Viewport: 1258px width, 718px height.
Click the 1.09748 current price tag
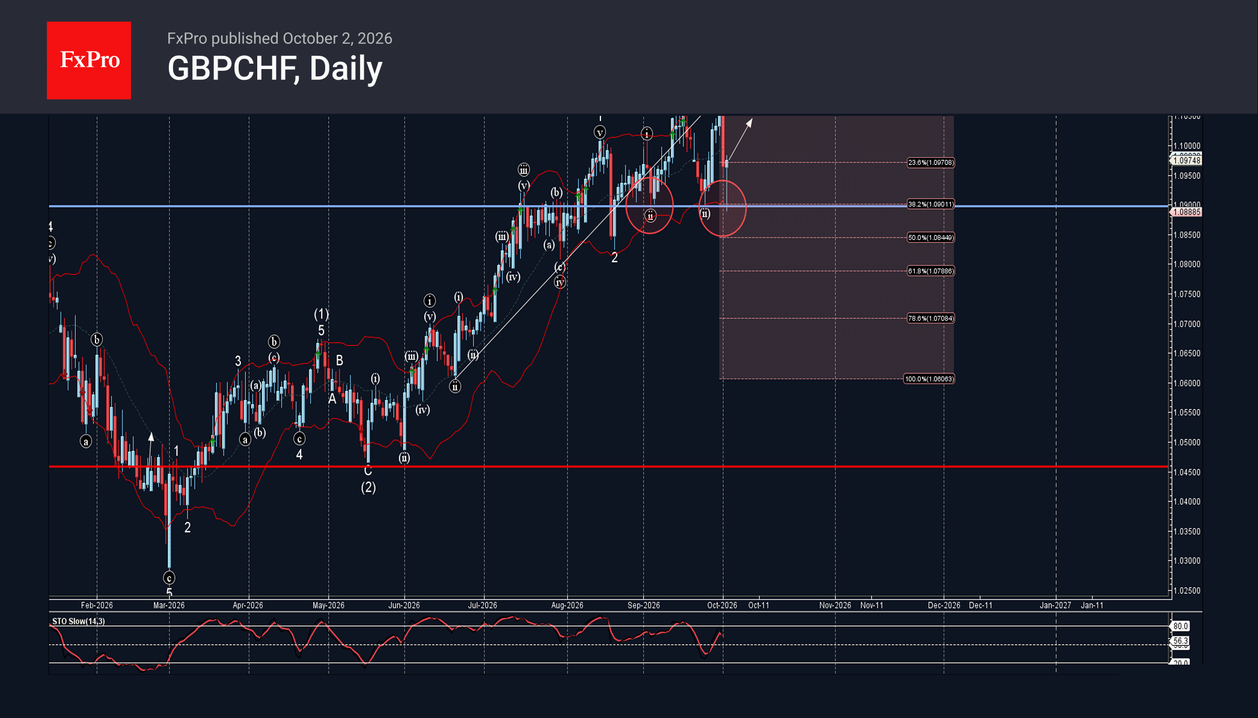point(1186,161)
